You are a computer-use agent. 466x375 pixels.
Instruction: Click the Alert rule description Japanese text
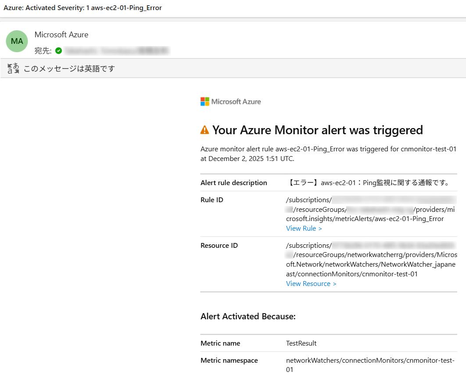coord(368,183)
